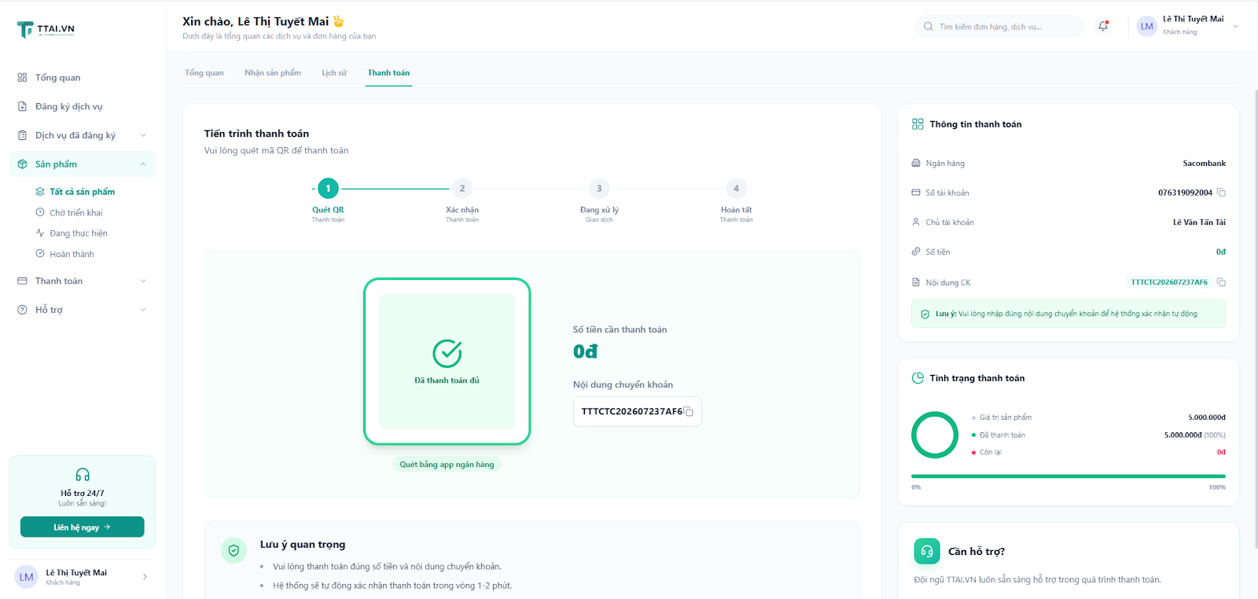Copy the account number 076319092004
The image size is (1258, 599).
[x=1221, y=193]
